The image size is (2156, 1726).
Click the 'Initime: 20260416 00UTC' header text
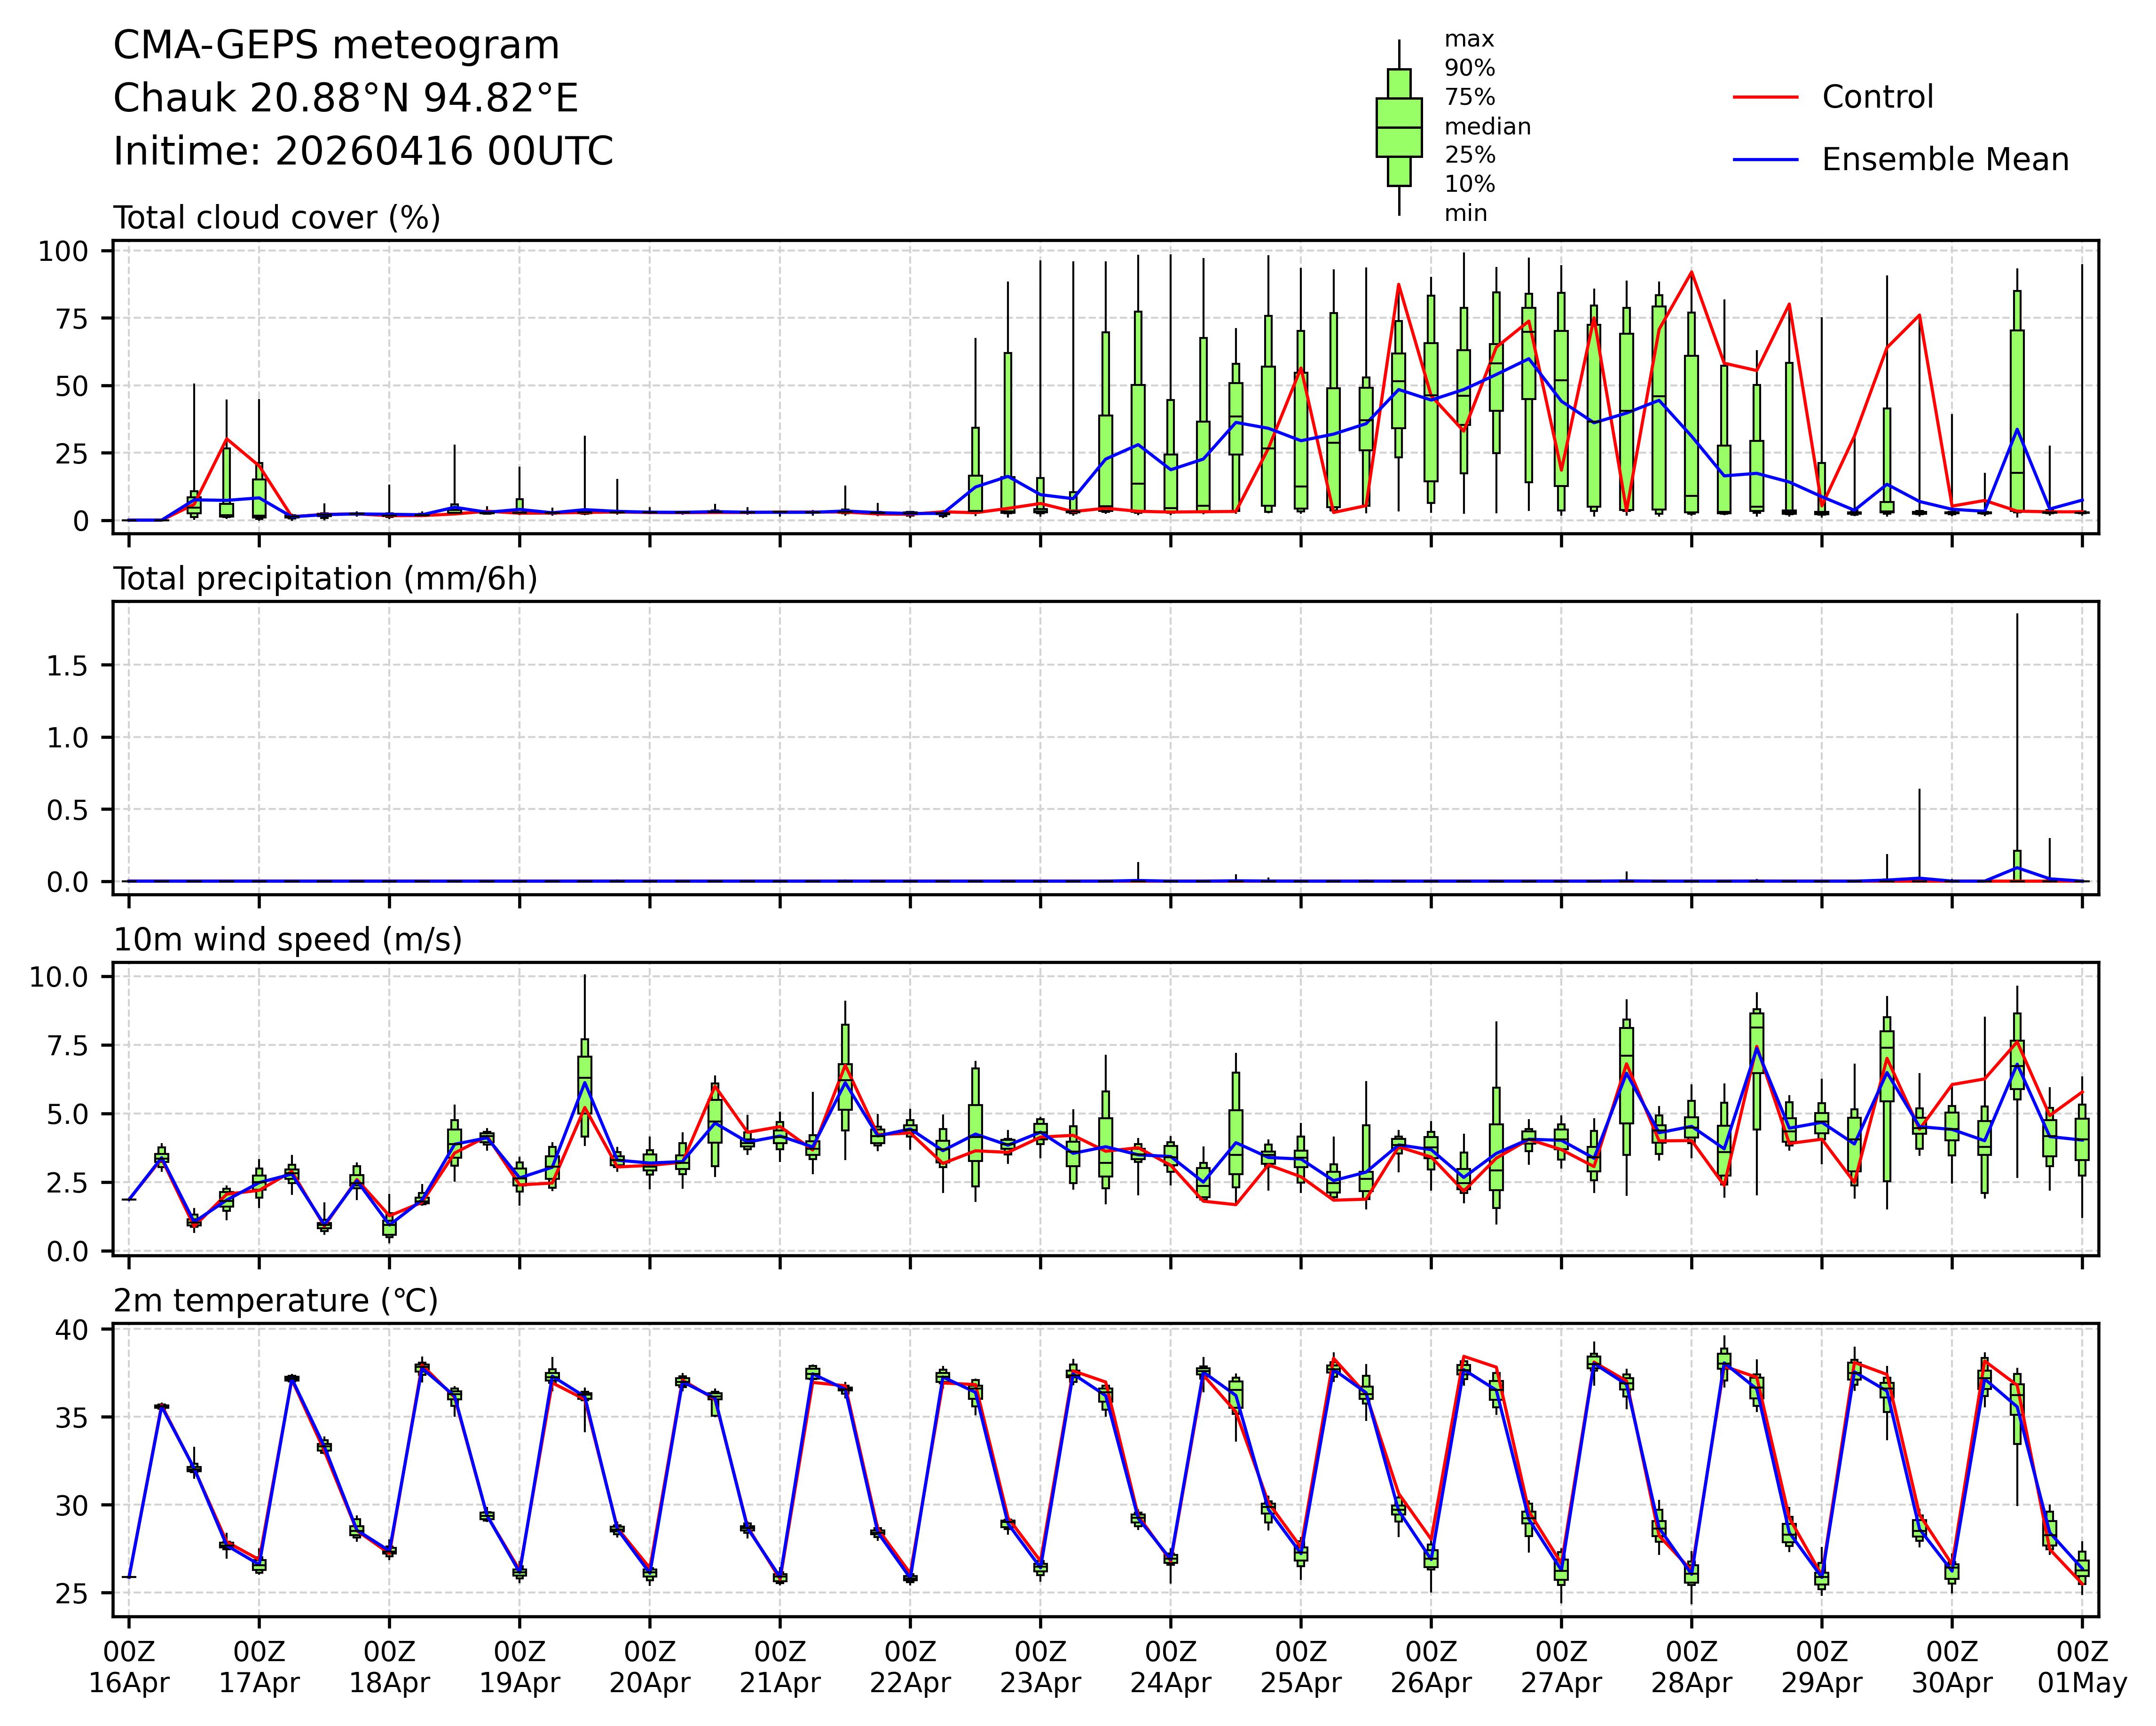[x=363, y=152]
